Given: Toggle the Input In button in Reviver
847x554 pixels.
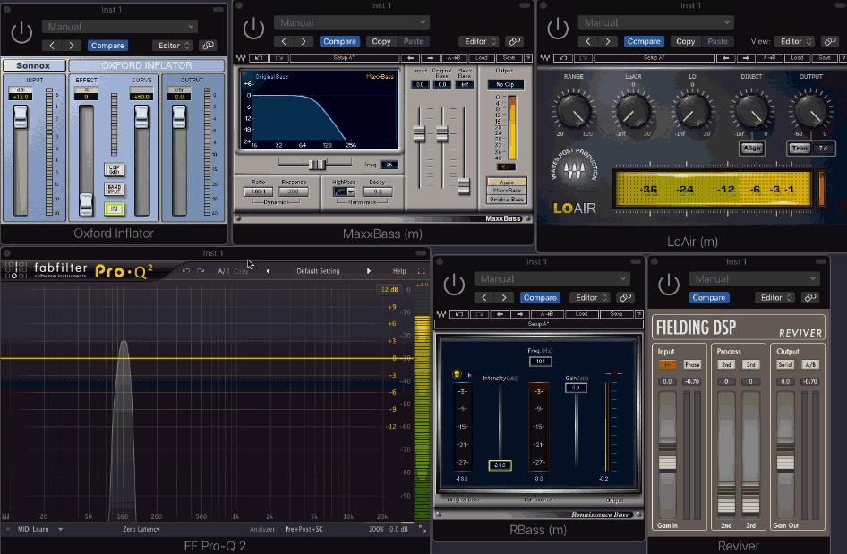Looking at the screenshot, I should tap(667, 365).
